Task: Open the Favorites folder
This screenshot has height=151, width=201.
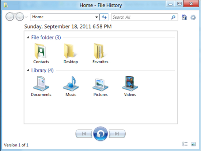Action: 100,53
